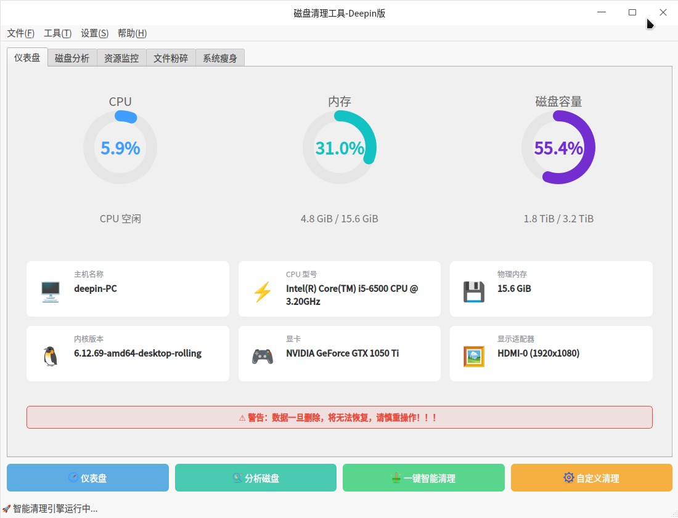
Task: Click the 4.8 GiB / 15.6 GiB memory label
Action: [340, 219]
